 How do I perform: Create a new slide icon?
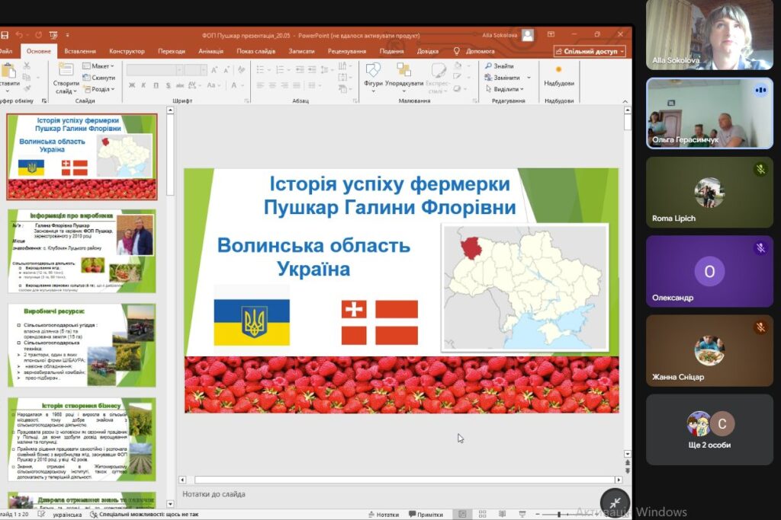(66, 69)
